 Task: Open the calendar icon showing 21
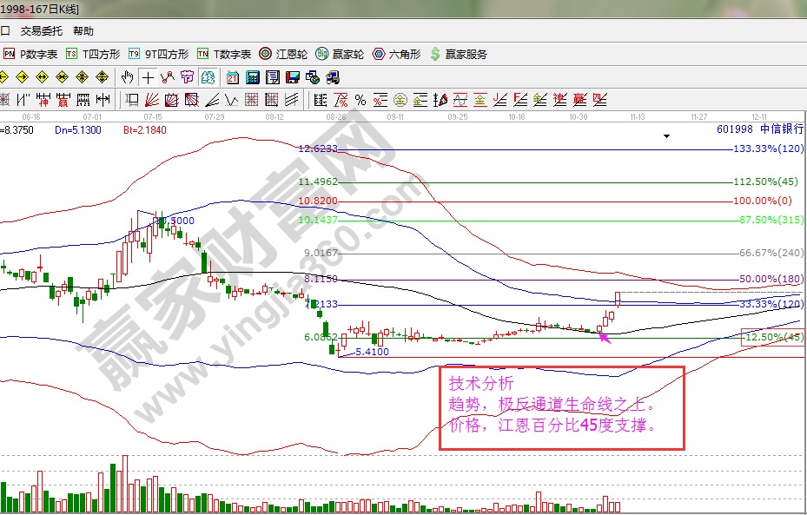point(233,77)
